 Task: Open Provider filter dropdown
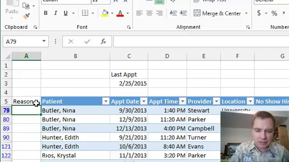[x=216, y=101]
